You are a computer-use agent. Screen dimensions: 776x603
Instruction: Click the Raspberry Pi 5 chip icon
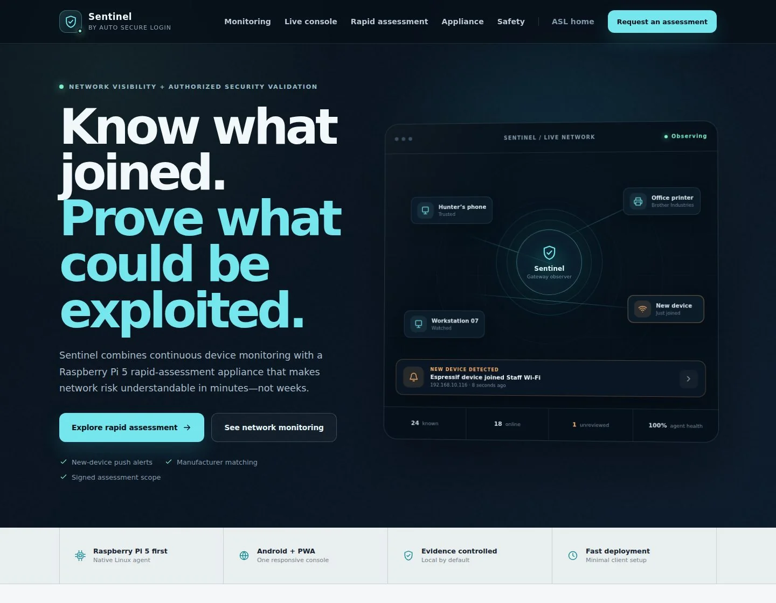click(x=80, y=556)
